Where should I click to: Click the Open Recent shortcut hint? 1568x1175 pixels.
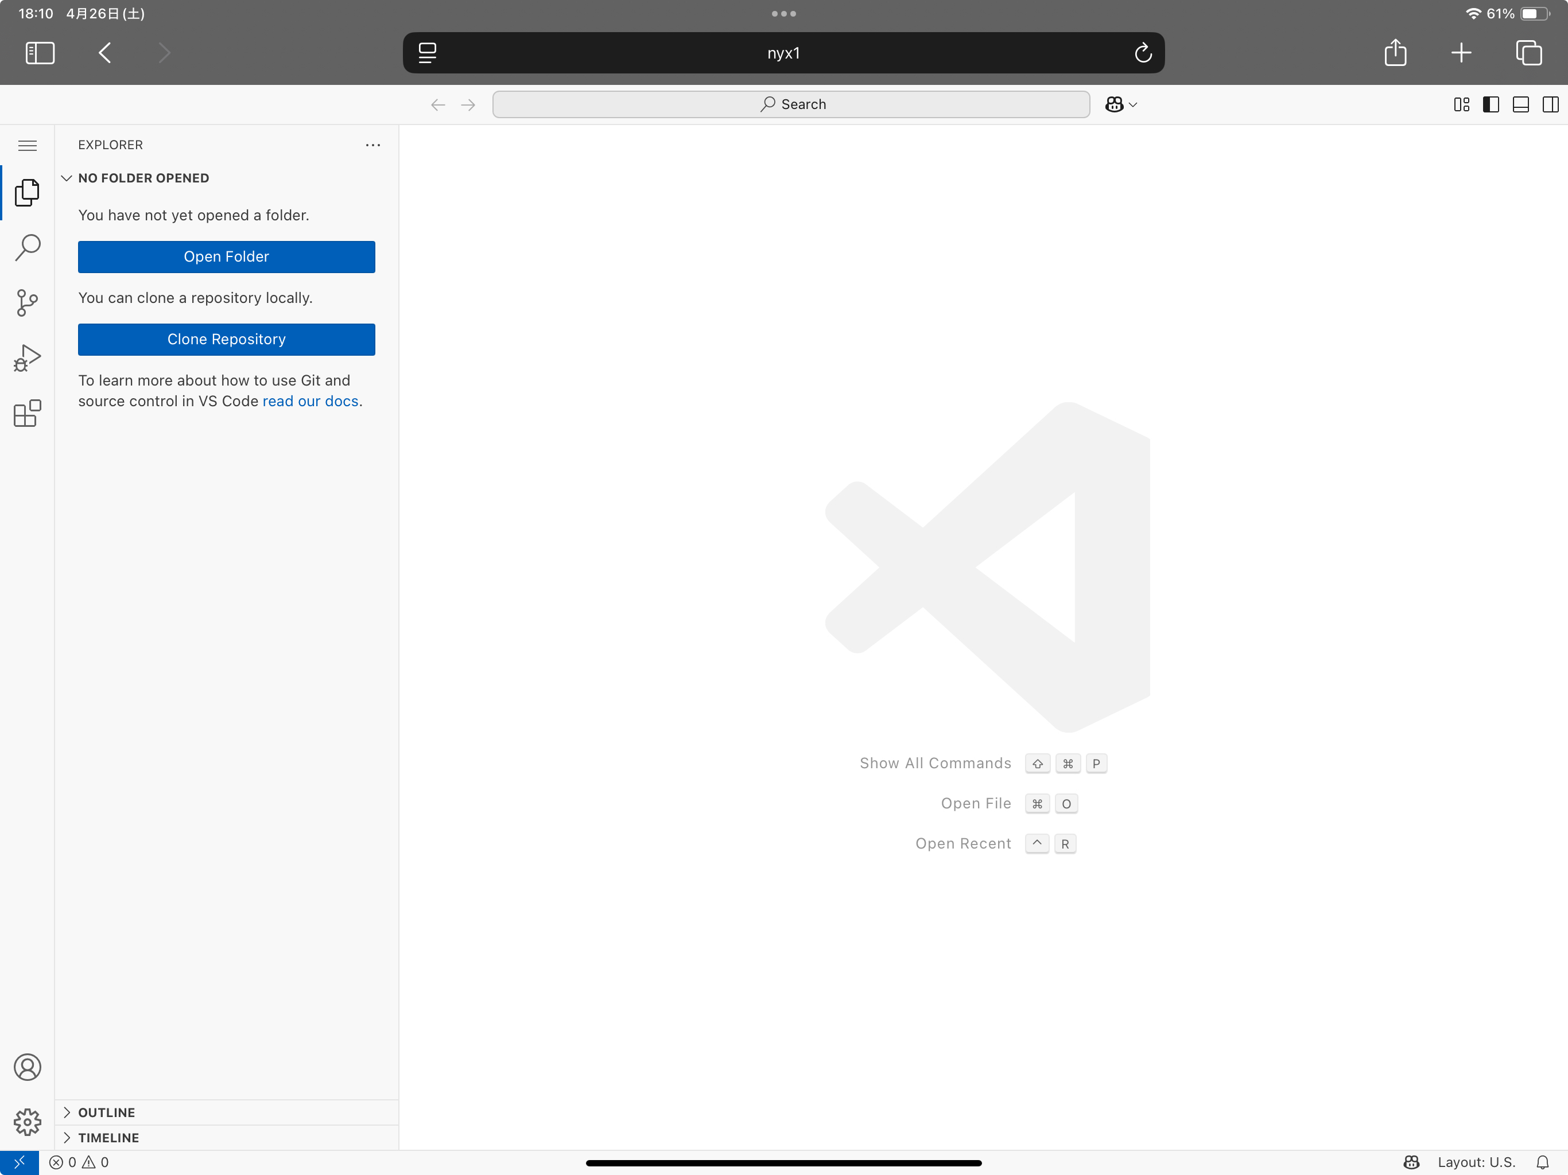click(996, 844)
